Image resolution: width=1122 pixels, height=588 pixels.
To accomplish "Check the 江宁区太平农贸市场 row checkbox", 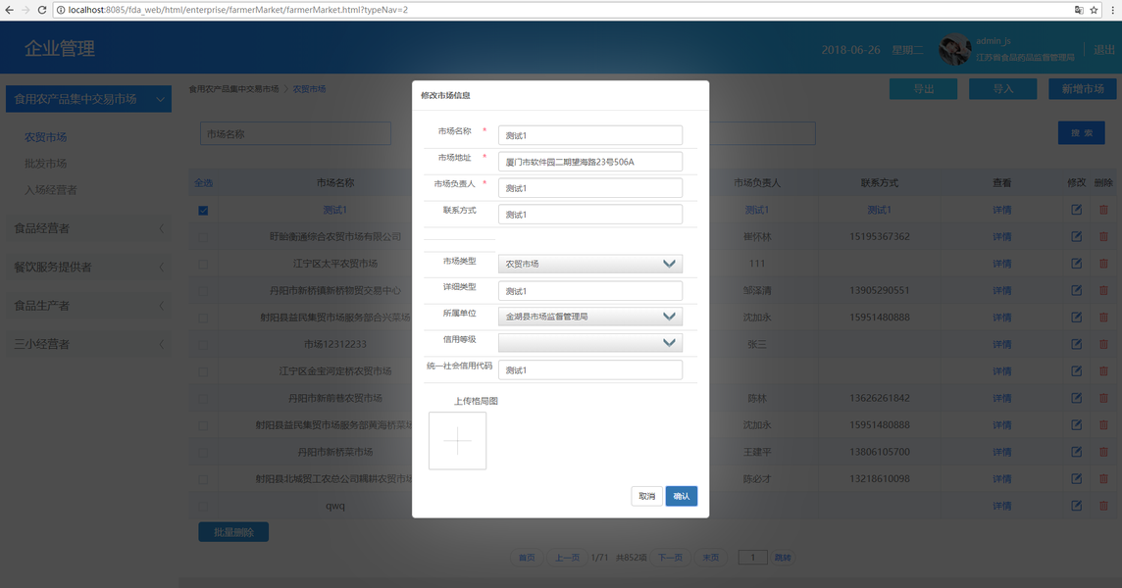I will point(203,264).
